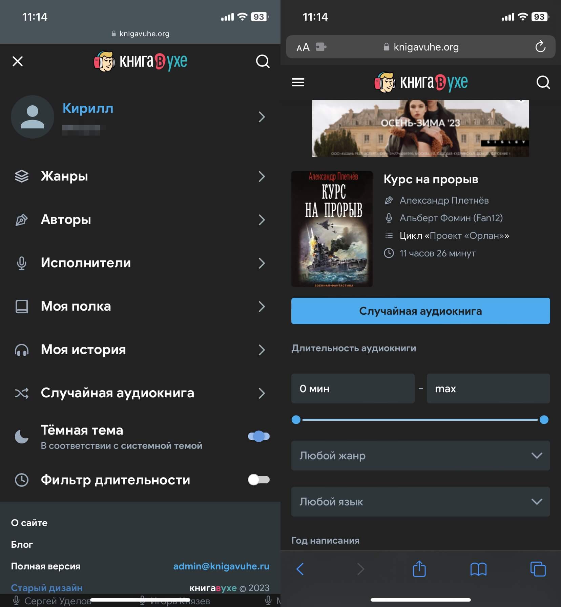Tap the Safari back arrow
Screen dimensions: 561x607
(300, 569)
